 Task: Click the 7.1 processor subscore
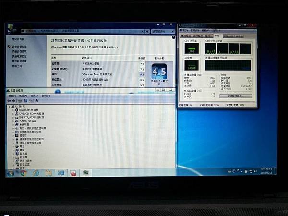[142, 64]
